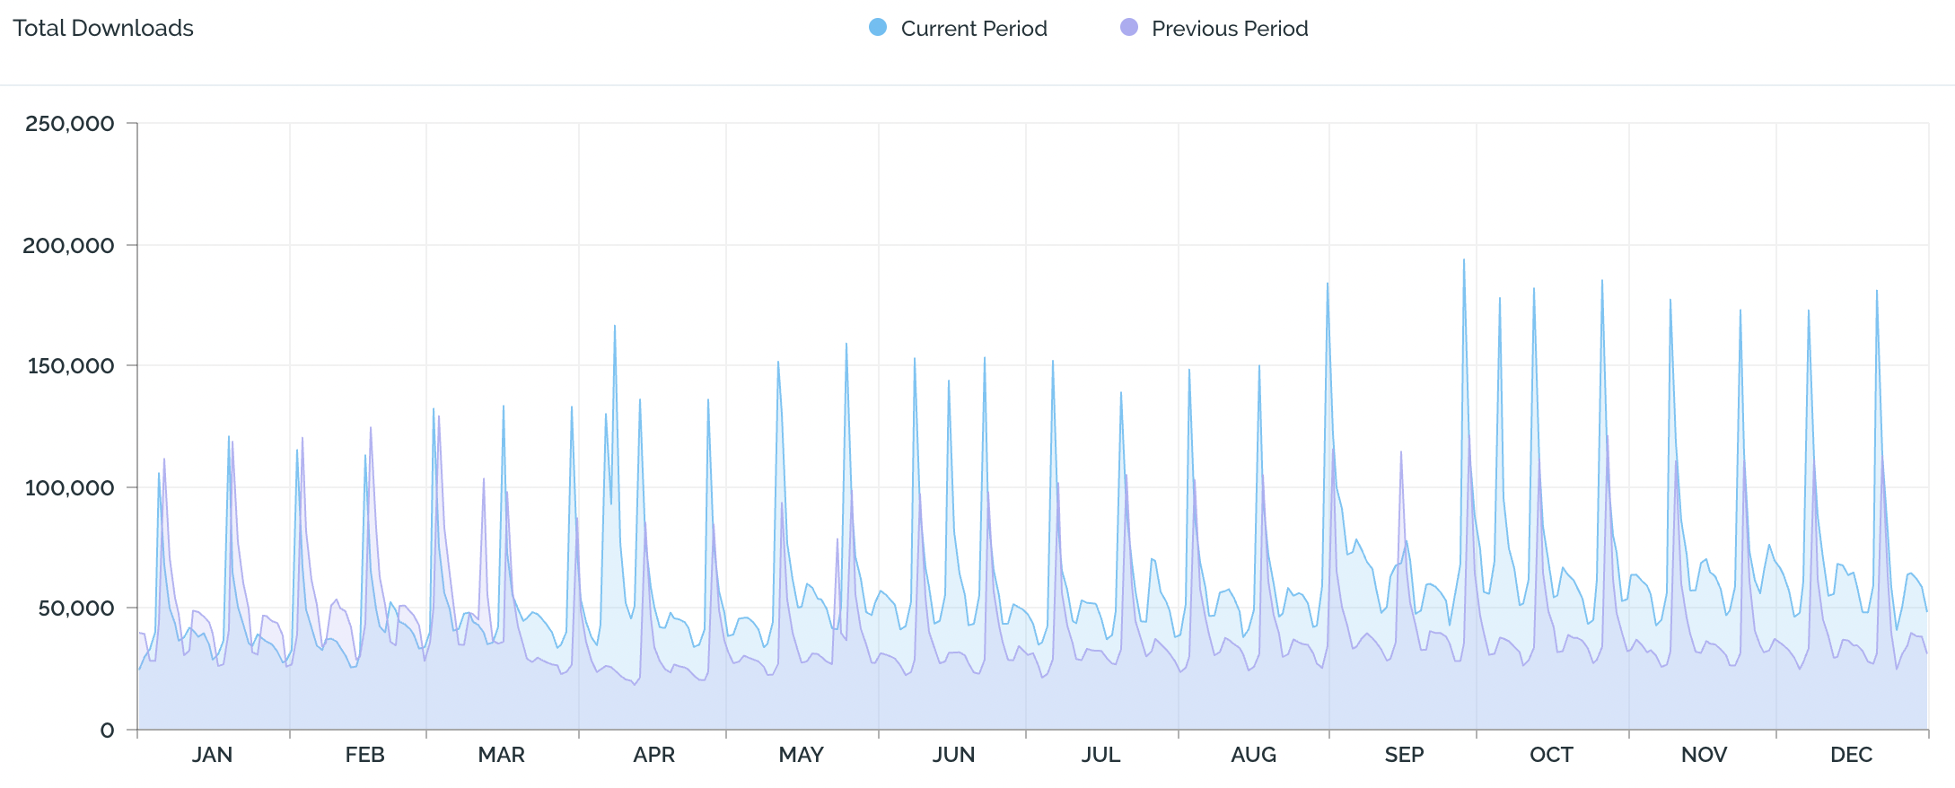Click the NOV label on the x-axis
The height and width of the screenshot is (788, 1955).
(1705, 755)
